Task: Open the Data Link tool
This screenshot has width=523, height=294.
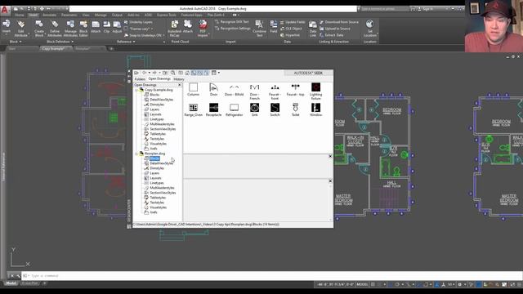Action: (313, 29)
